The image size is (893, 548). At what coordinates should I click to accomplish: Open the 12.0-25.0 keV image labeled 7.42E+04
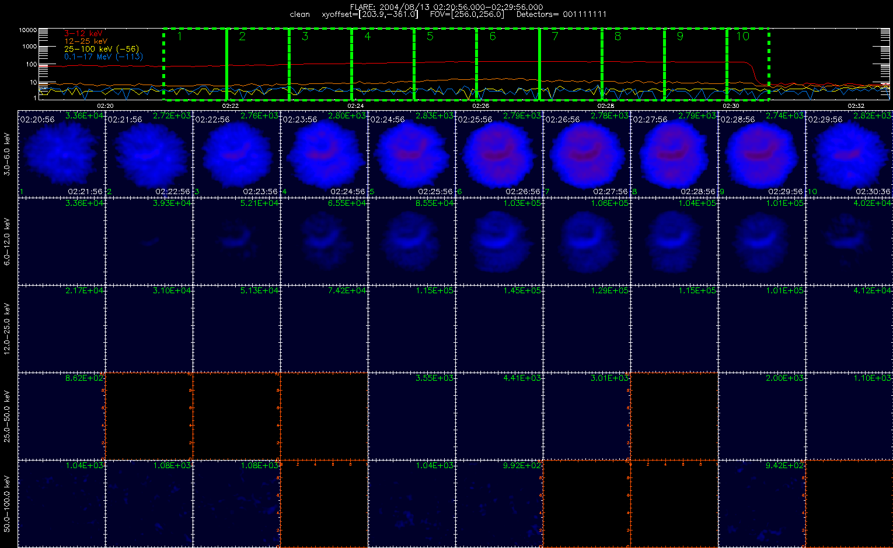coord(324,328)
